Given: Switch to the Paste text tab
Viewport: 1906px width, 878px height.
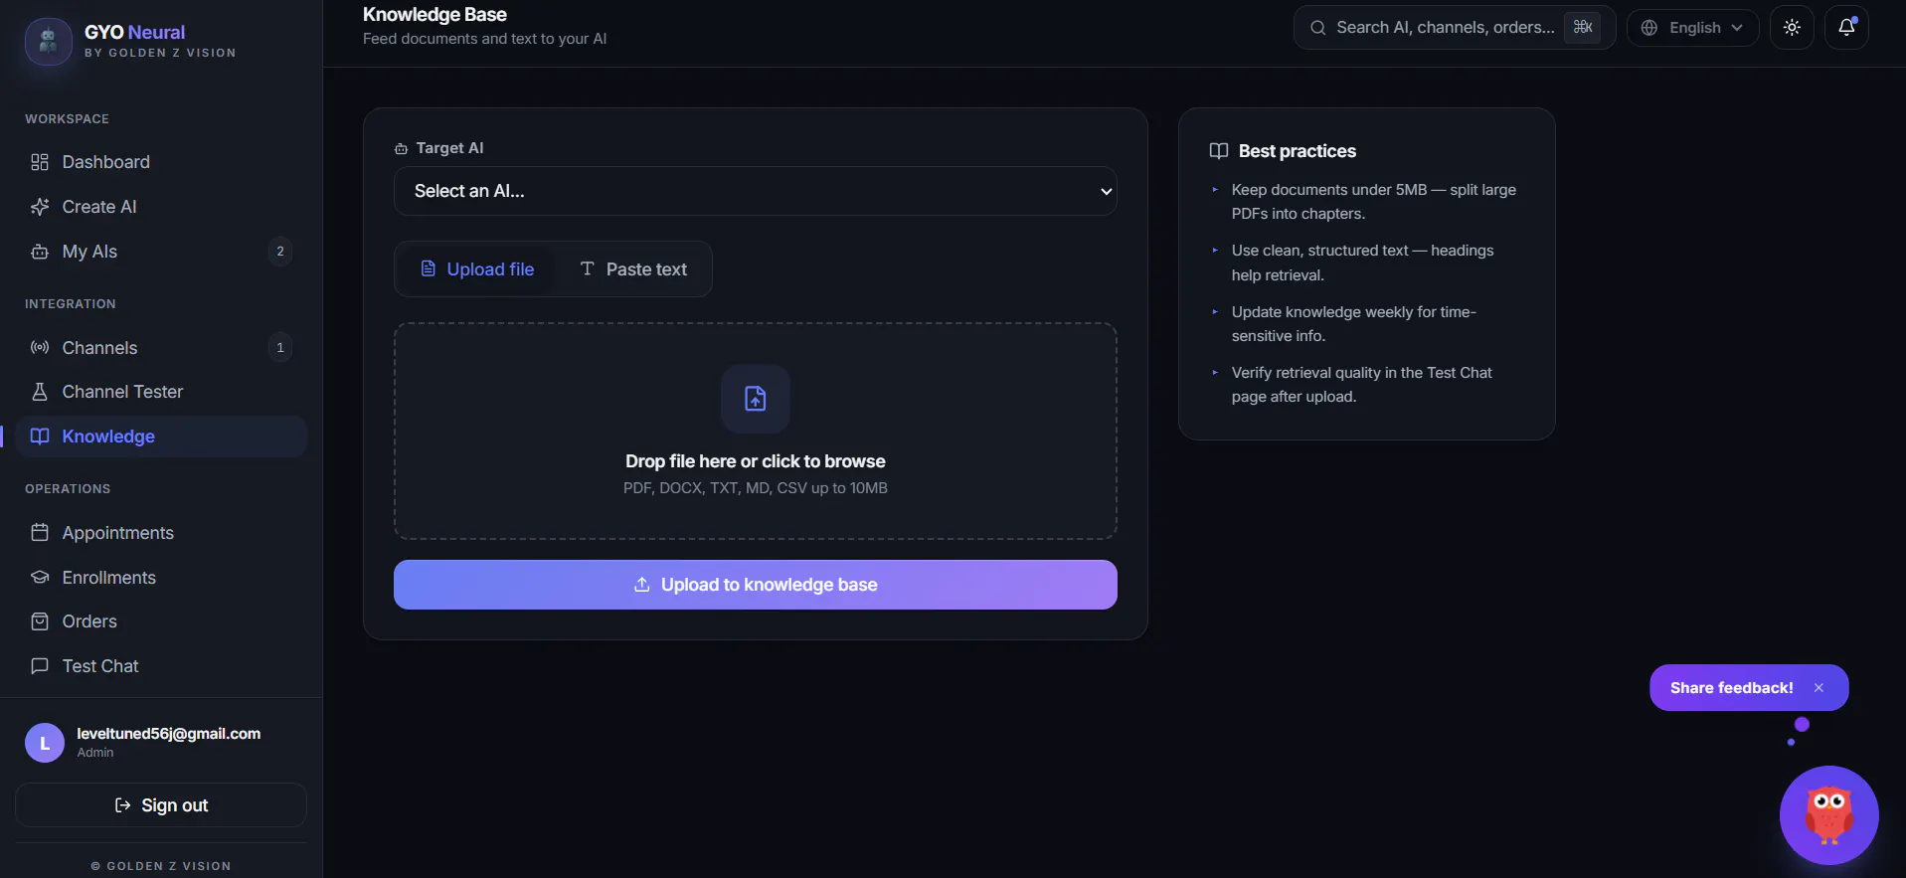Looking at the screenshot, I should (x=633, y=269).
